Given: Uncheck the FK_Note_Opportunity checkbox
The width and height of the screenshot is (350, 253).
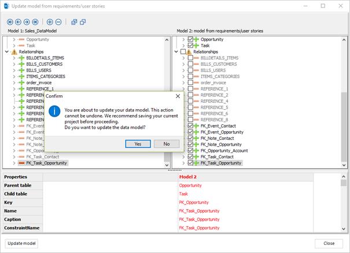Looking at the screenshot, I should 190,144.
